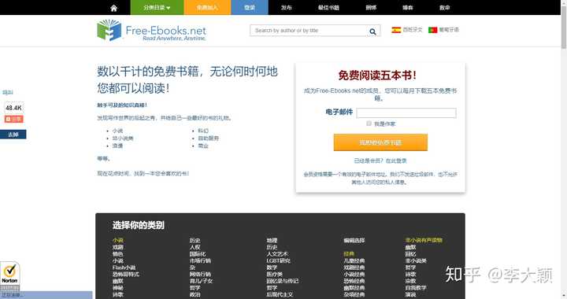Viewport: 567px width, 299px height.
Task: Open the 自我教学 category link
Action: point(416,288)
